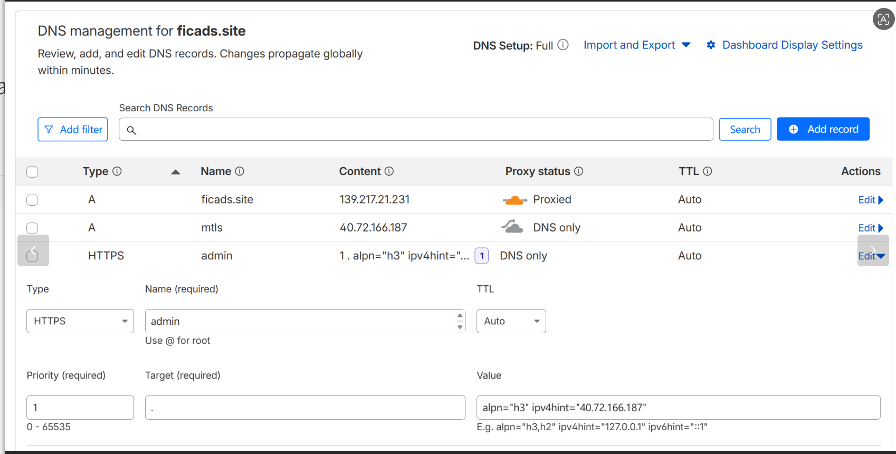This screenshot has width=896, height=454.
Task: Click the DNS Setup info icon
Action: [x=563, y=45]
